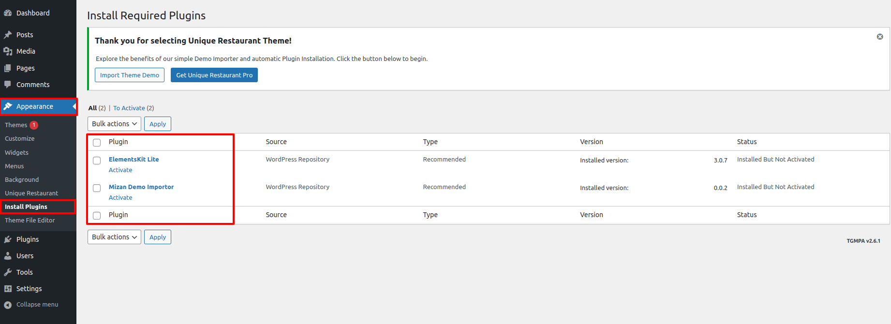Open Theme File Editor submenu item
Image resolution: width=891 pixels, height=324 pixels.
click(30, 221)
